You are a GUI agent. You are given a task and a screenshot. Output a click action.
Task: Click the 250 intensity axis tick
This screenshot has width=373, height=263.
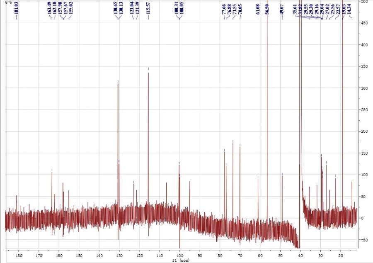pyautogui.click(x=364, y=110)
